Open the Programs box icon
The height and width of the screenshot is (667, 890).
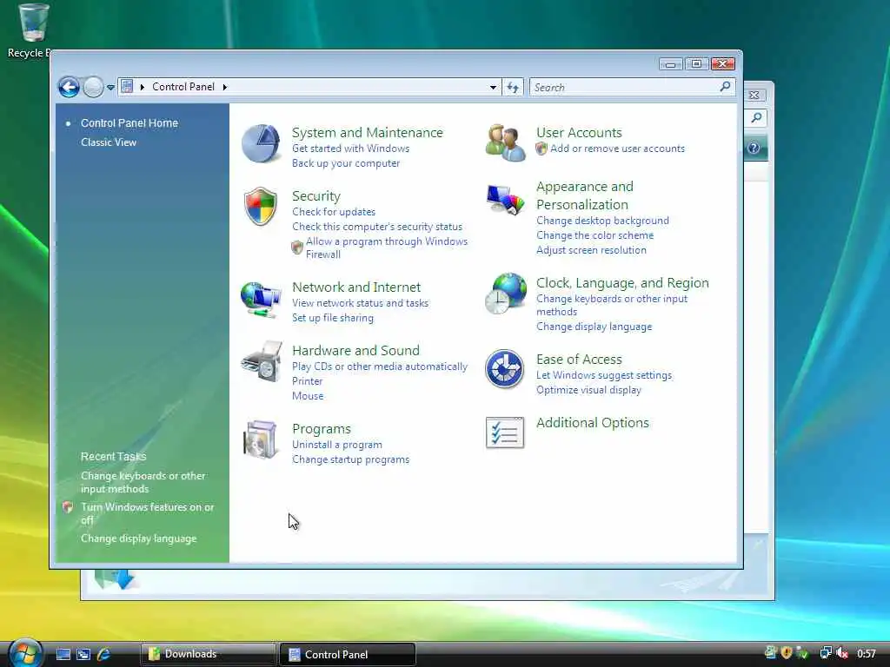point(261,439)
